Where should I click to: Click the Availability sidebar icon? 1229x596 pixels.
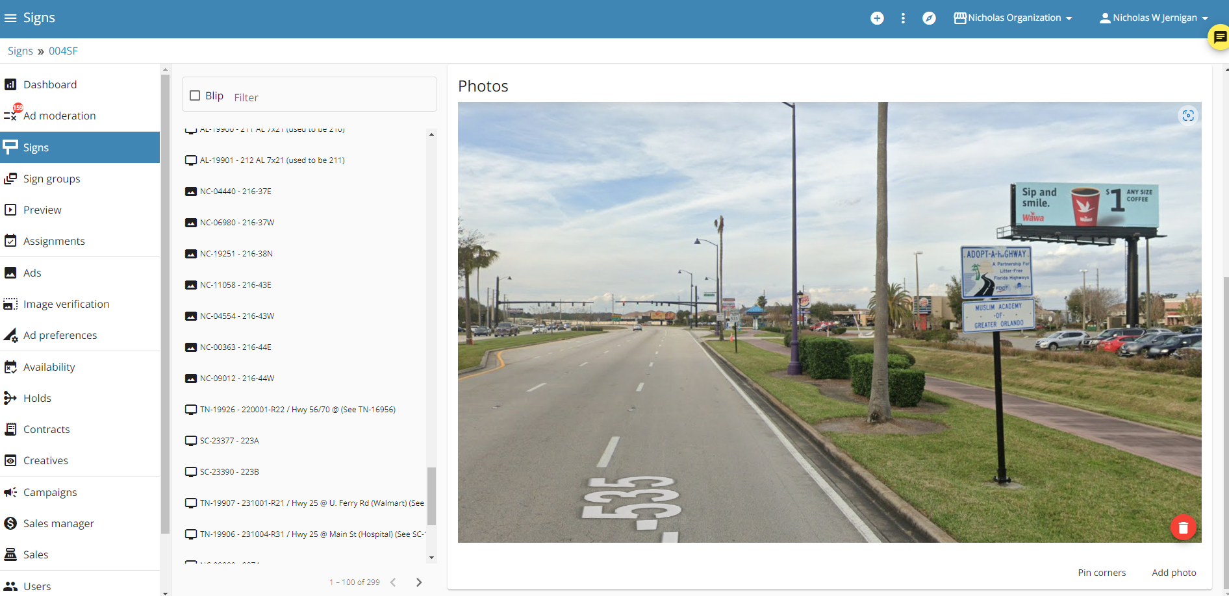pos(10,367)
